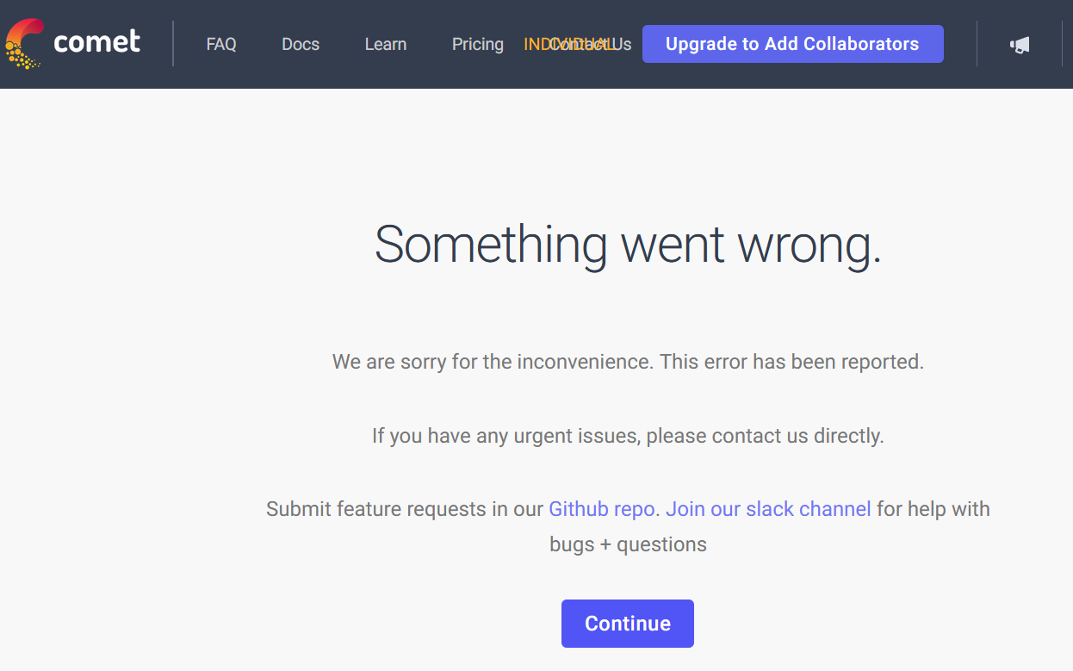The width and height of the screenshot is (1073, 671).
Task: Follow the Github repo link
Action: (601, 509)
